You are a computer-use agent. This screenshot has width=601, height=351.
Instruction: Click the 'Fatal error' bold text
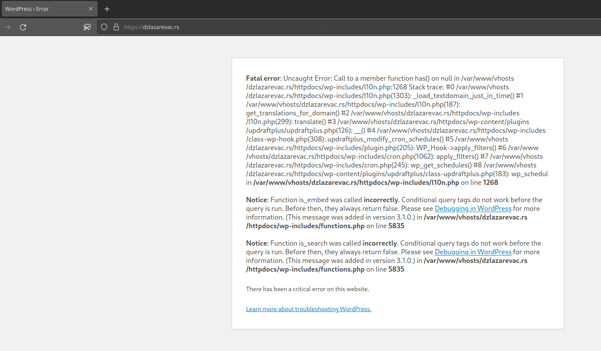pos(263,79)
